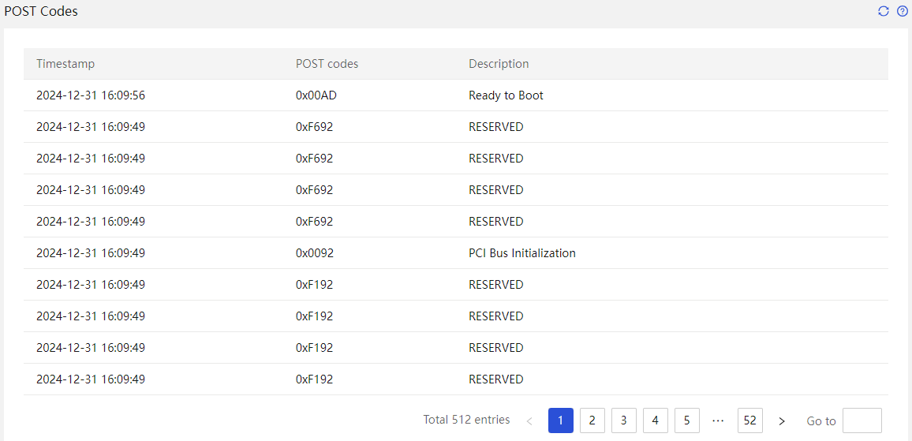Open page 3 of entries
Screen dimensions: 912x441
[x=623, y=420]
